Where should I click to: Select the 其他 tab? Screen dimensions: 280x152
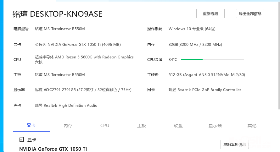tap(252, 126)
